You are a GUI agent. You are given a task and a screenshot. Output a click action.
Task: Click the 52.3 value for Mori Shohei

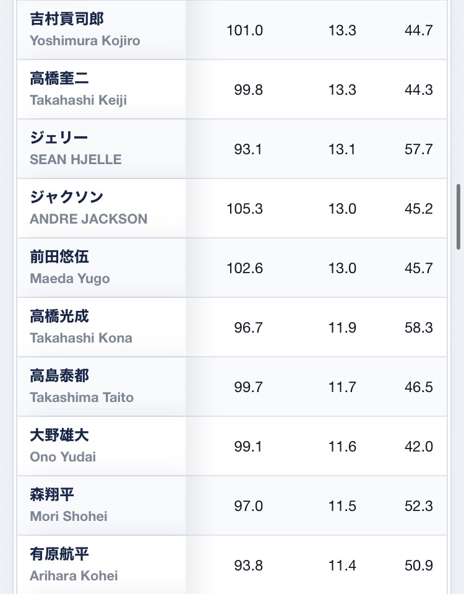419,506
